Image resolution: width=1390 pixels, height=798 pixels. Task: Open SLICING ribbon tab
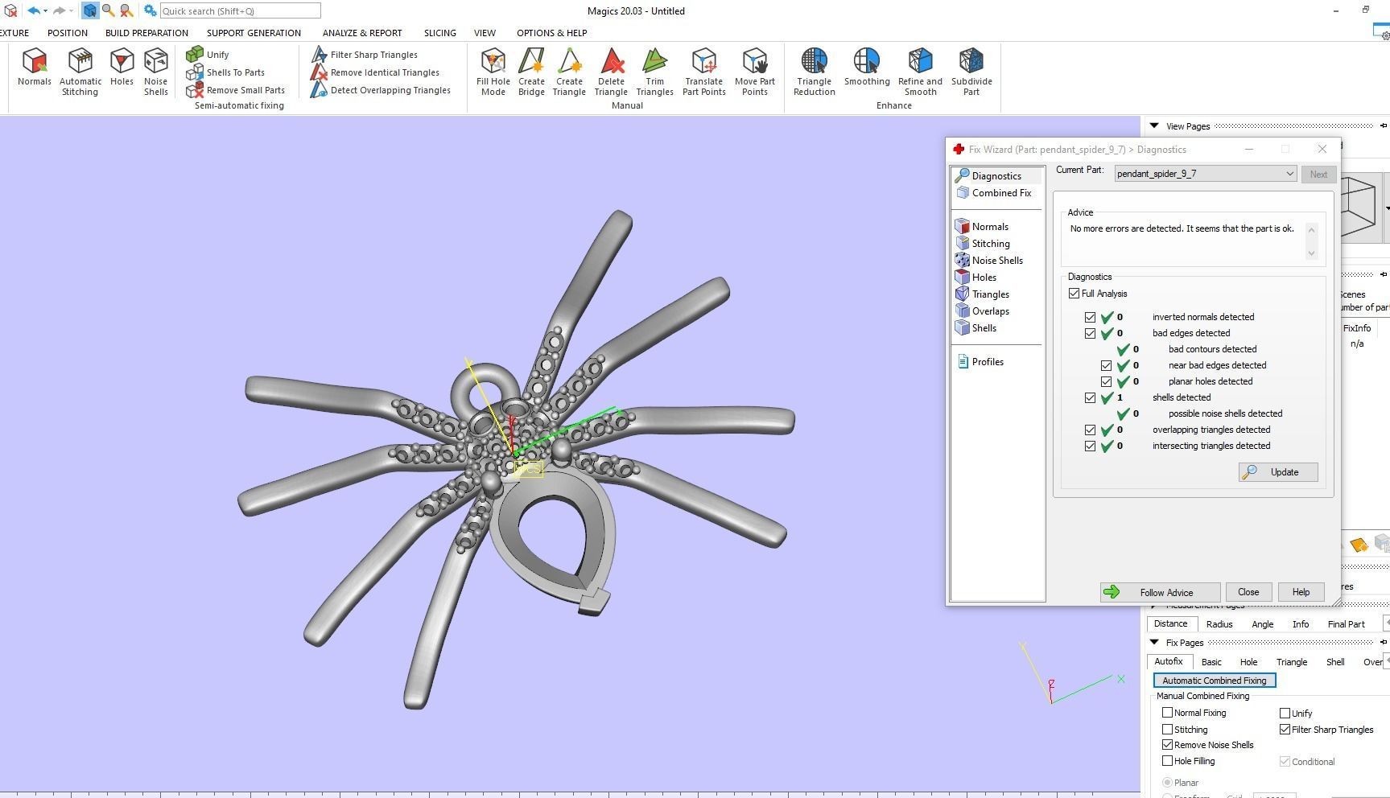pos(439,33)
